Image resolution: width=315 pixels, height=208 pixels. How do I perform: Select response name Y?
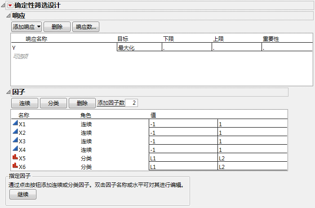[x=14, y=48]
